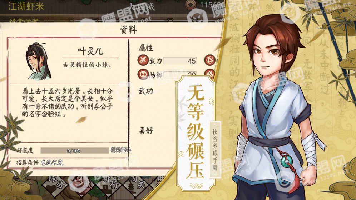Click the red flame attribute icon
The height and width of the screenshot is (200, 356).
210,74
